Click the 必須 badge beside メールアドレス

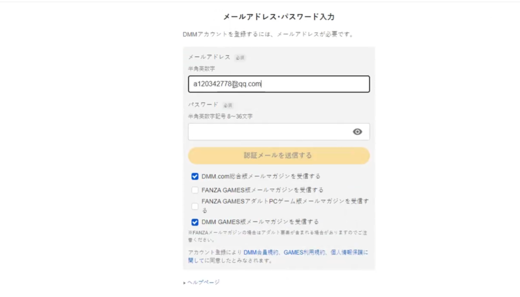[240, 58]
